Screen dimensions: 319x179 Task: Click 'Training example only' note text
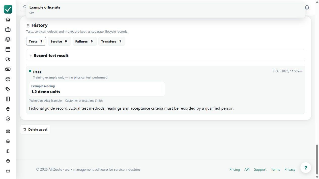coord(70,77)
